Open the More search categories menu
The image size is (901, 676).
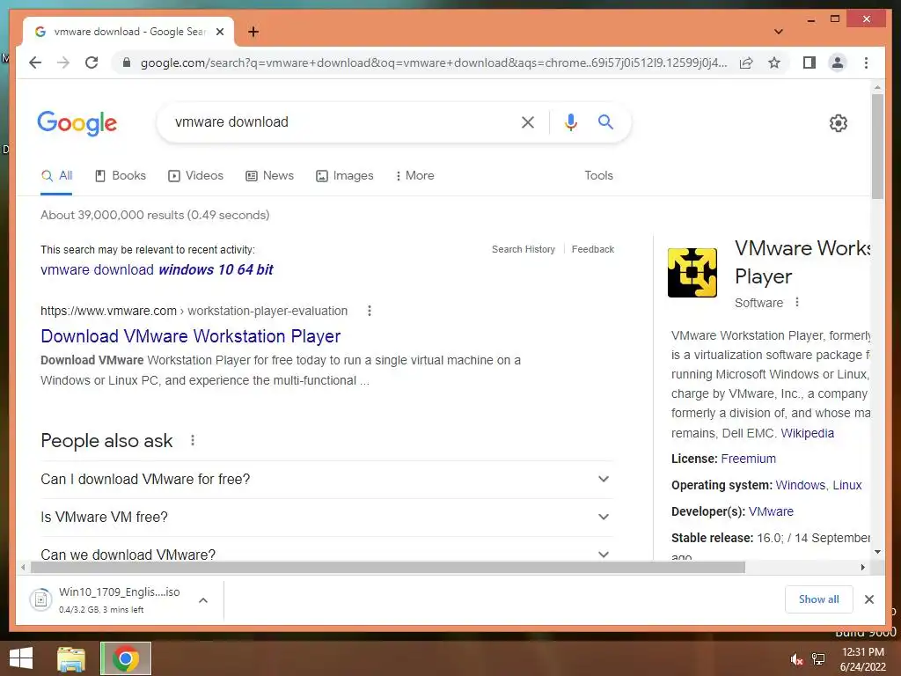click(x=414, y=176)
